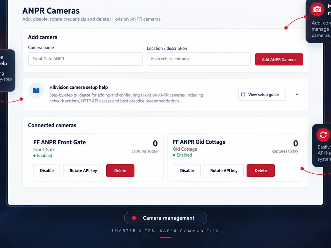Click the external link icon in View setup guide
The height and width of the screenshot is (248, 331).
(x=243, y=95)
